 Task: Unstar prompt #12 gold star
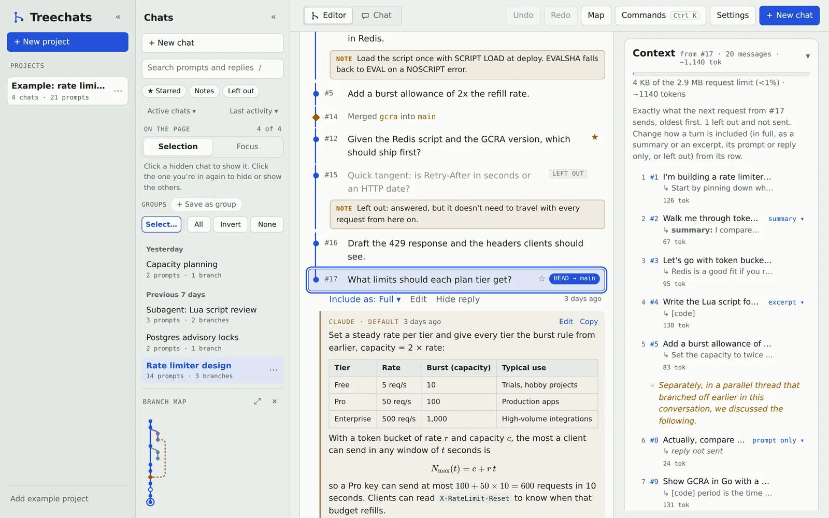point(595,137)
